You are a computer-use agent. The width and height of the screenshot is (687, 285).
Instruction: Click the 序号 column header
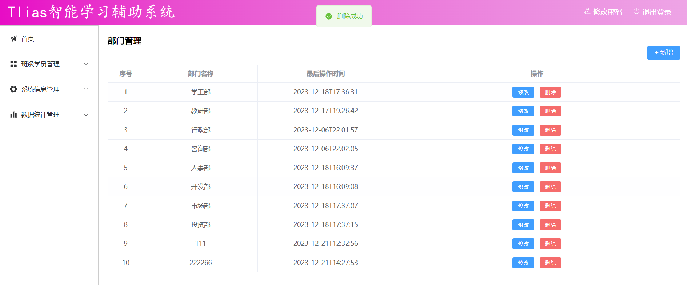(125, 74)
